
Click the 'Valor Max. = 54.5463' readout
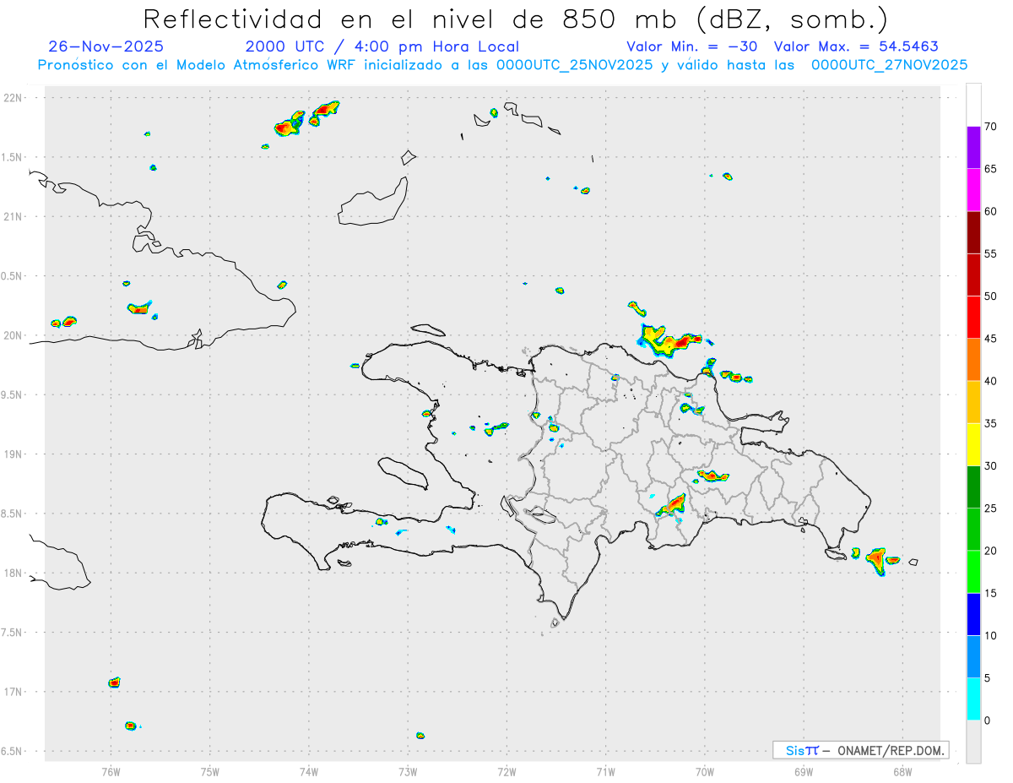[x=856, y=46]
